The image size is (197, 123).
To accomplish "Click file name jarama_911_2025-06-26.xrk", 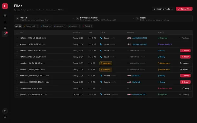I will [x=33, y=94].
